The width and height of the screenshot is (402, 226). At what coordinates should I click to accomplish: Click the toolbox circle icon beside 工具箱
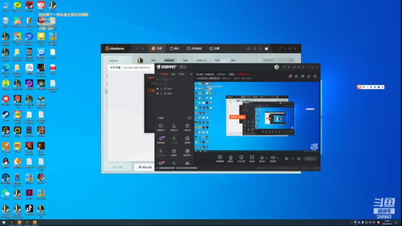tap(189, 118)
